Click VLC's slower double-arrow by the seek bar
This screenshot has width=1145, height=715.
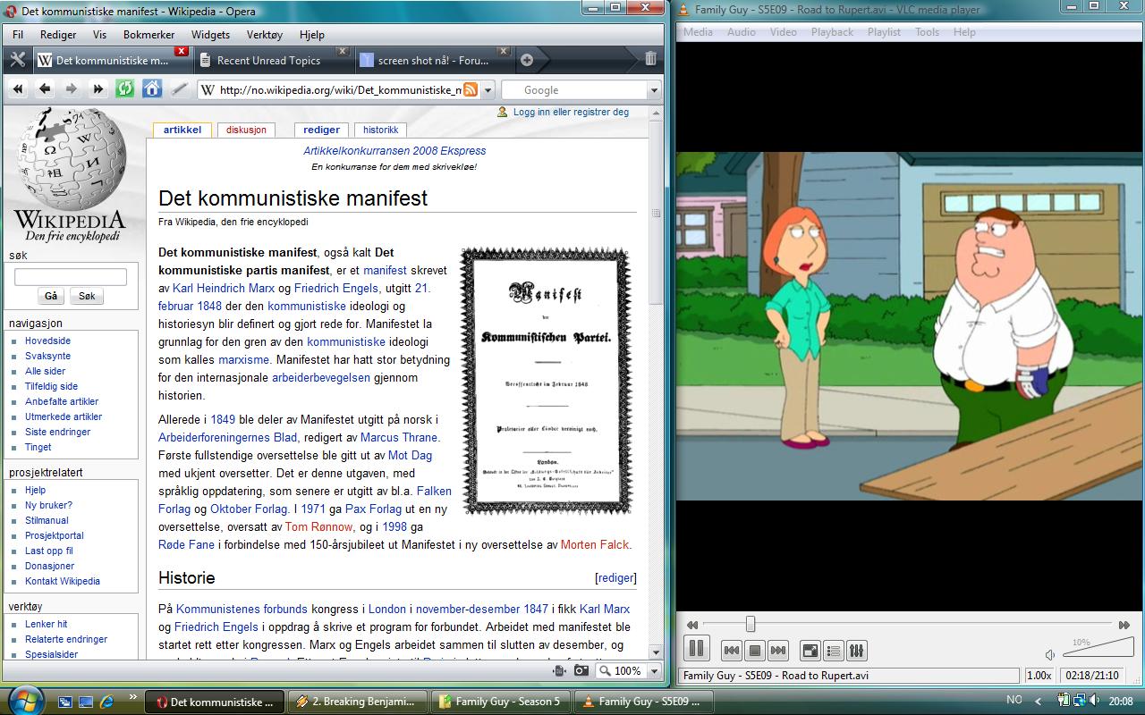(x=691, y=625)
